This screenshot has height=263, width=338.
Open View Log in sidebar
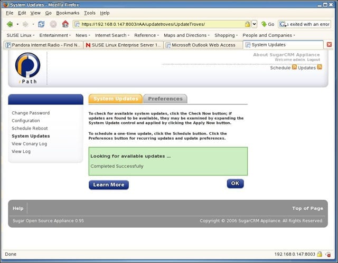pos(21,151)
